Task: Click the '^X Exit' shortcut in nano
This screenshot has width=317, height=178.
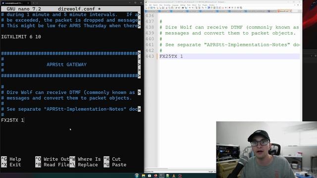Action: click(x=11, y=165)
